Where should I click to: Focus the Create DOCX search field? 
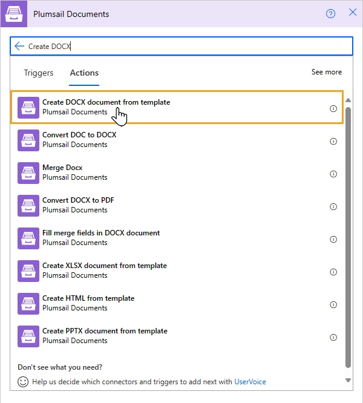click(181, 46)
